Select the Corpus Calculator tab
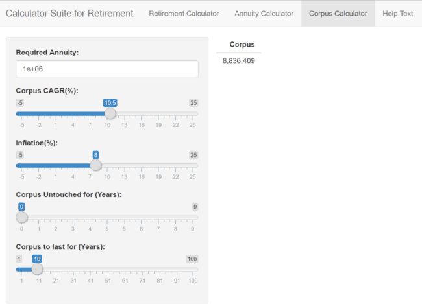The width and height of the screenshot is (422, 304). click(338, 14)
